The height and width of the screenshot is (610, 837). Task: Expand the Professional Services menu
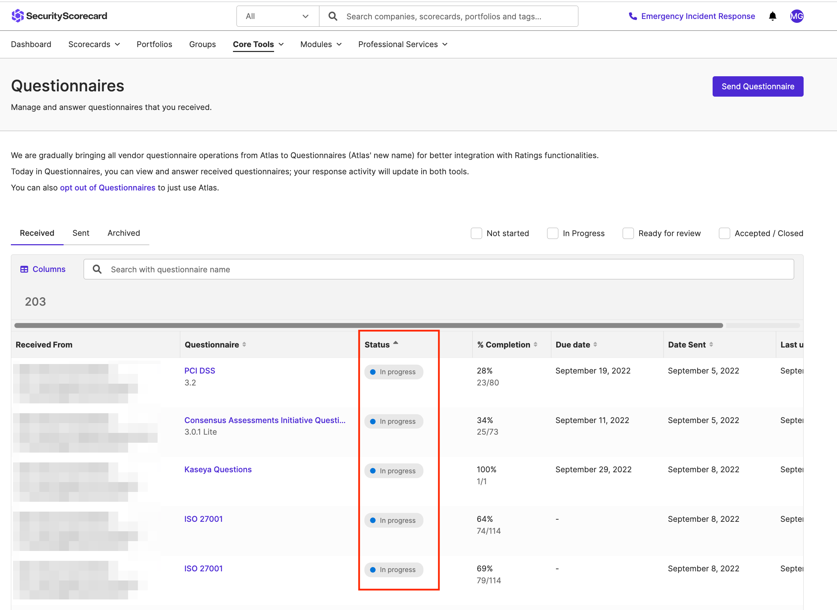[403, 44]
